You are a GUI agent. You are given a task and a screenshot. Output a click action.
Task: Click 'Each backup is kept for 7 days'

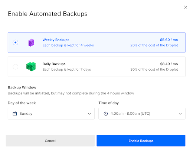pos(67,70)
